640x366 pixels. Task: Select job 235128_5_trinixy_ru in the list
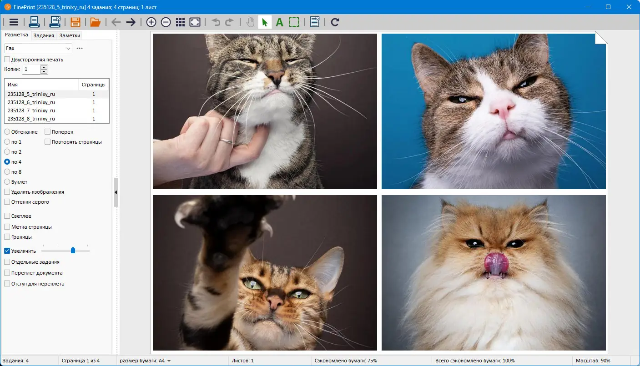point(57,94)
